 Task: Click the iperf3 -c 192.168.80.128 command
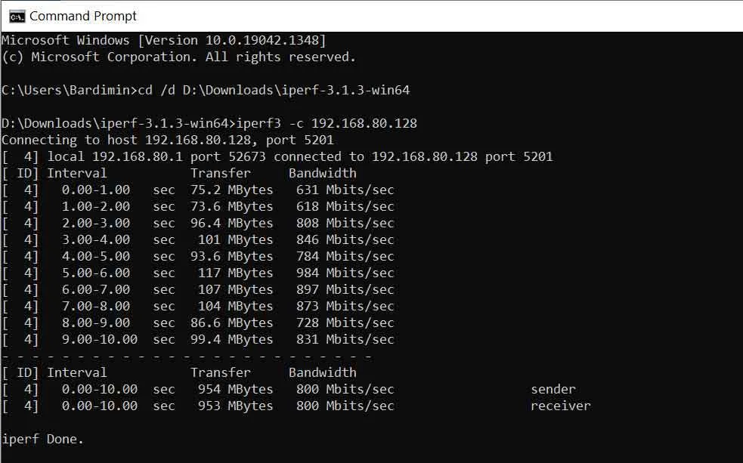(x=327, y=124)
